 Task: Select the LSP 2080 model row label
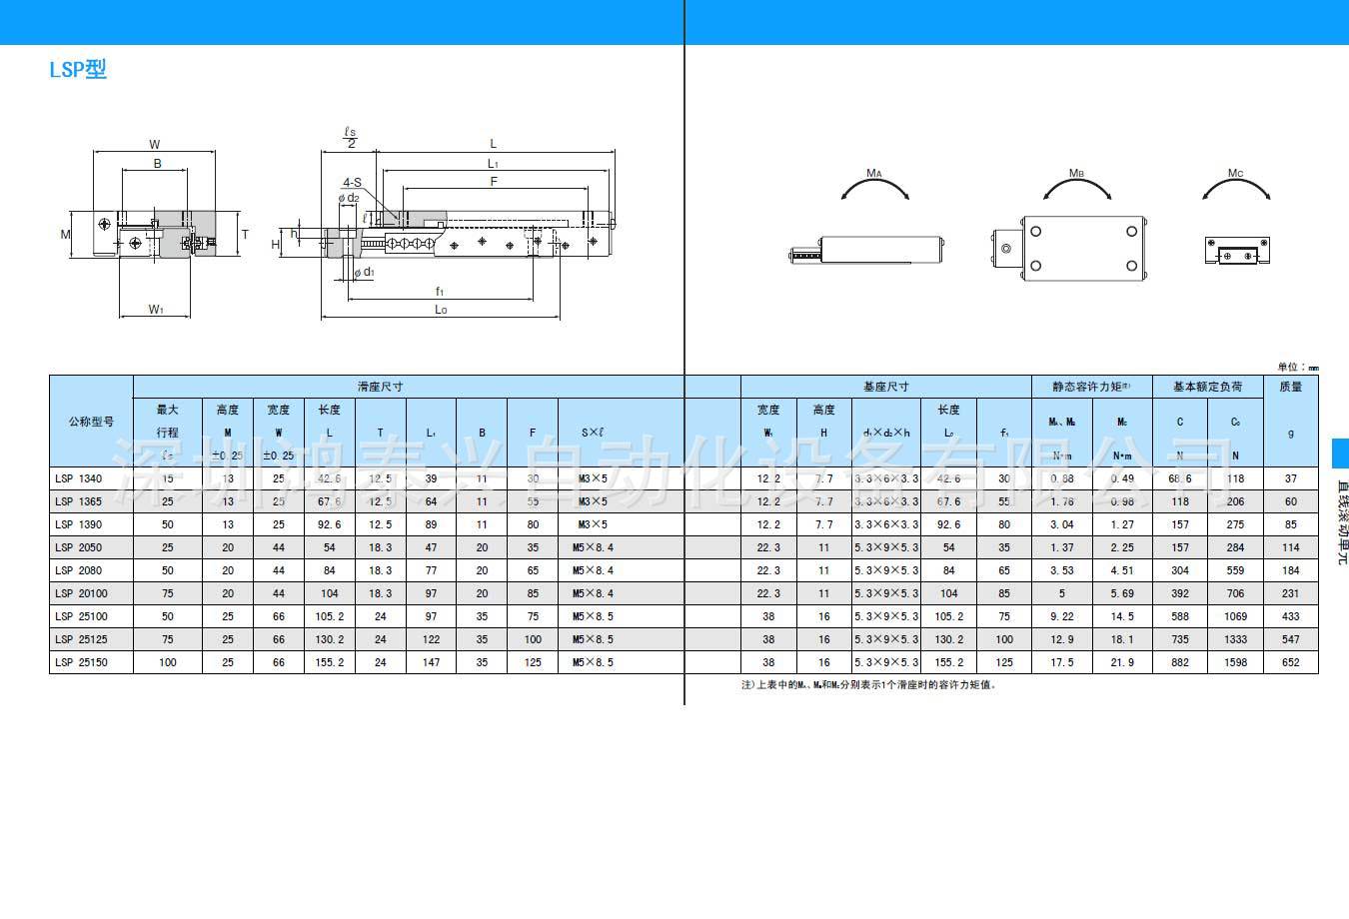(79, 570)
